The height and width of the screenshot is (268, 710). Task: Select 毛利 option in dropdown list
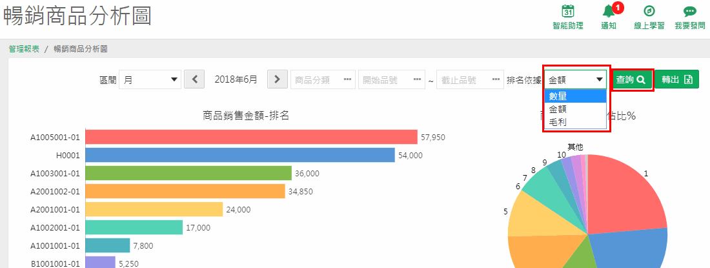pos(575,122)
